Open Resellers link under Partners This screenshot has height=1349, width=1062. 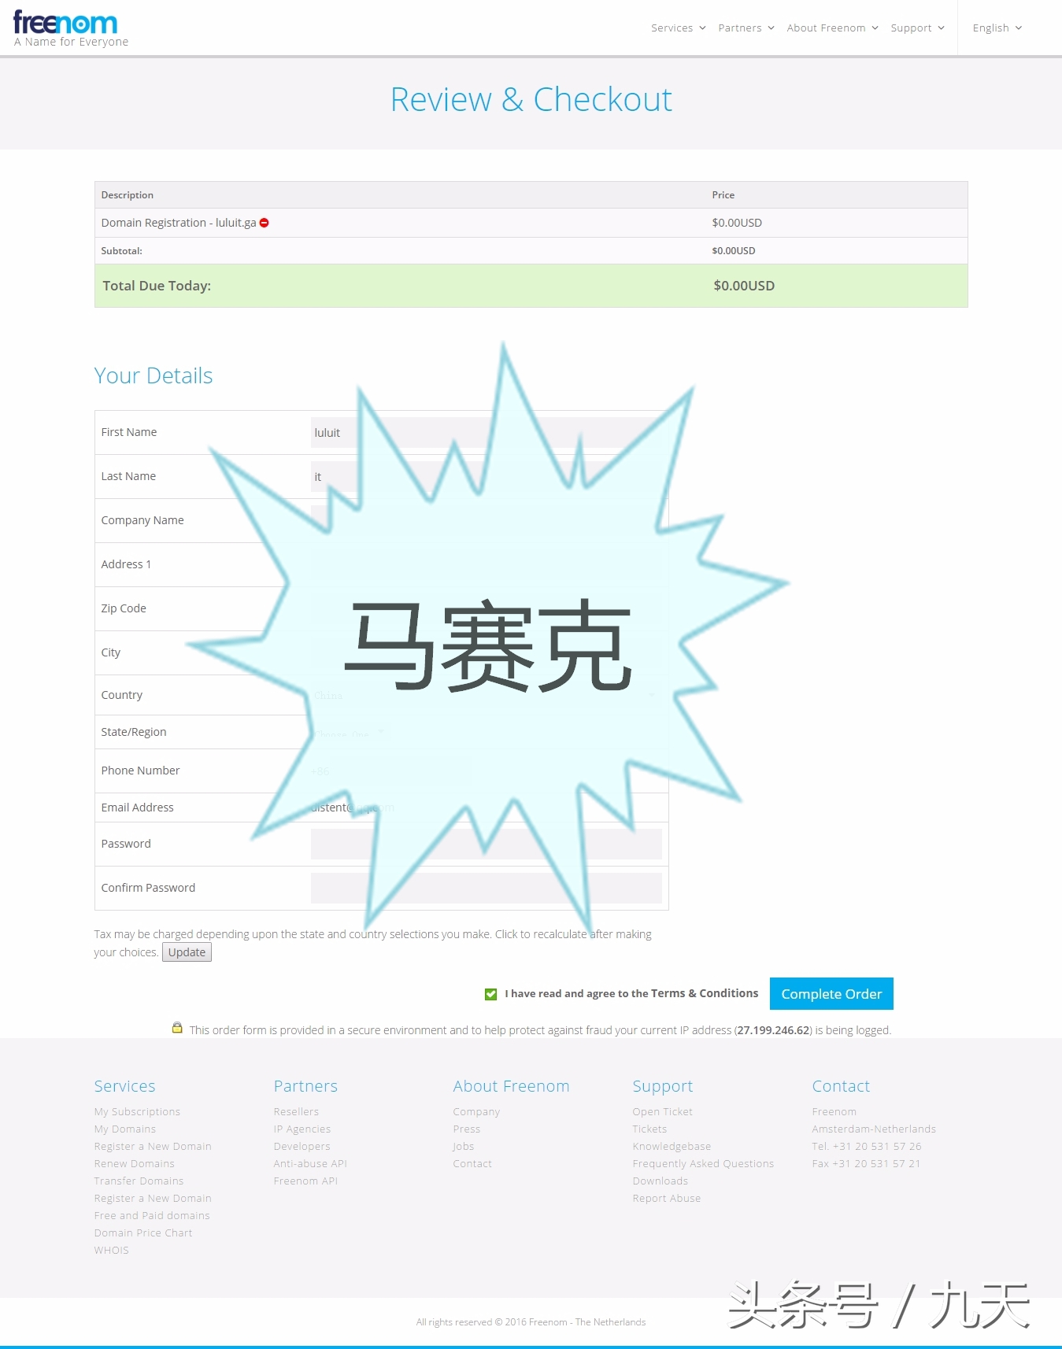click(296, 1111)
